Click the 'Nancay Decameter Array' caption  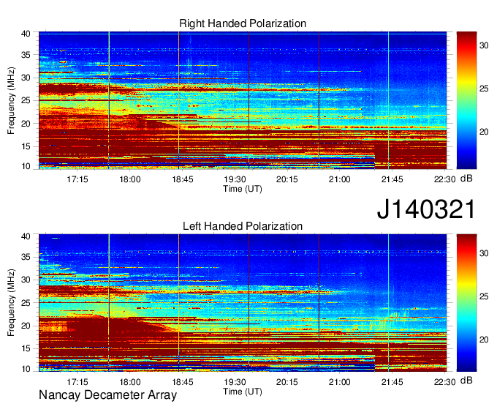tap(107, 395)
